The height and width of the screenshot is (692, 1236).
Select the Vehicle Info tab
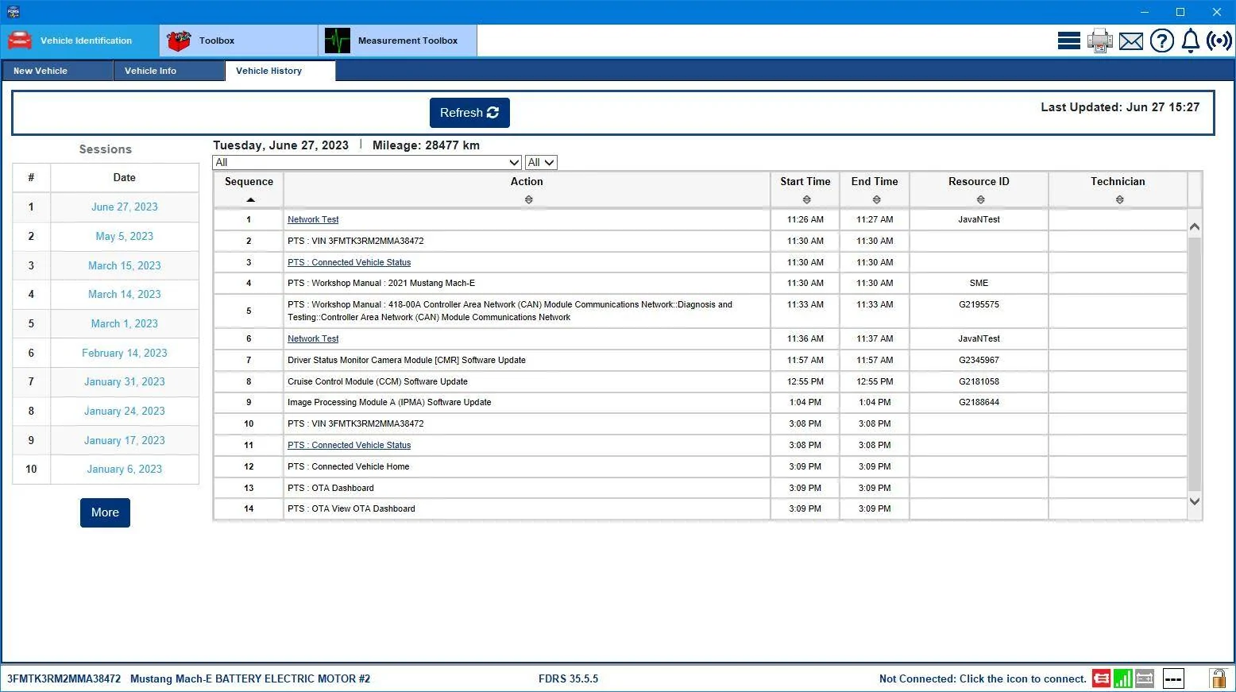pos(169,71)
